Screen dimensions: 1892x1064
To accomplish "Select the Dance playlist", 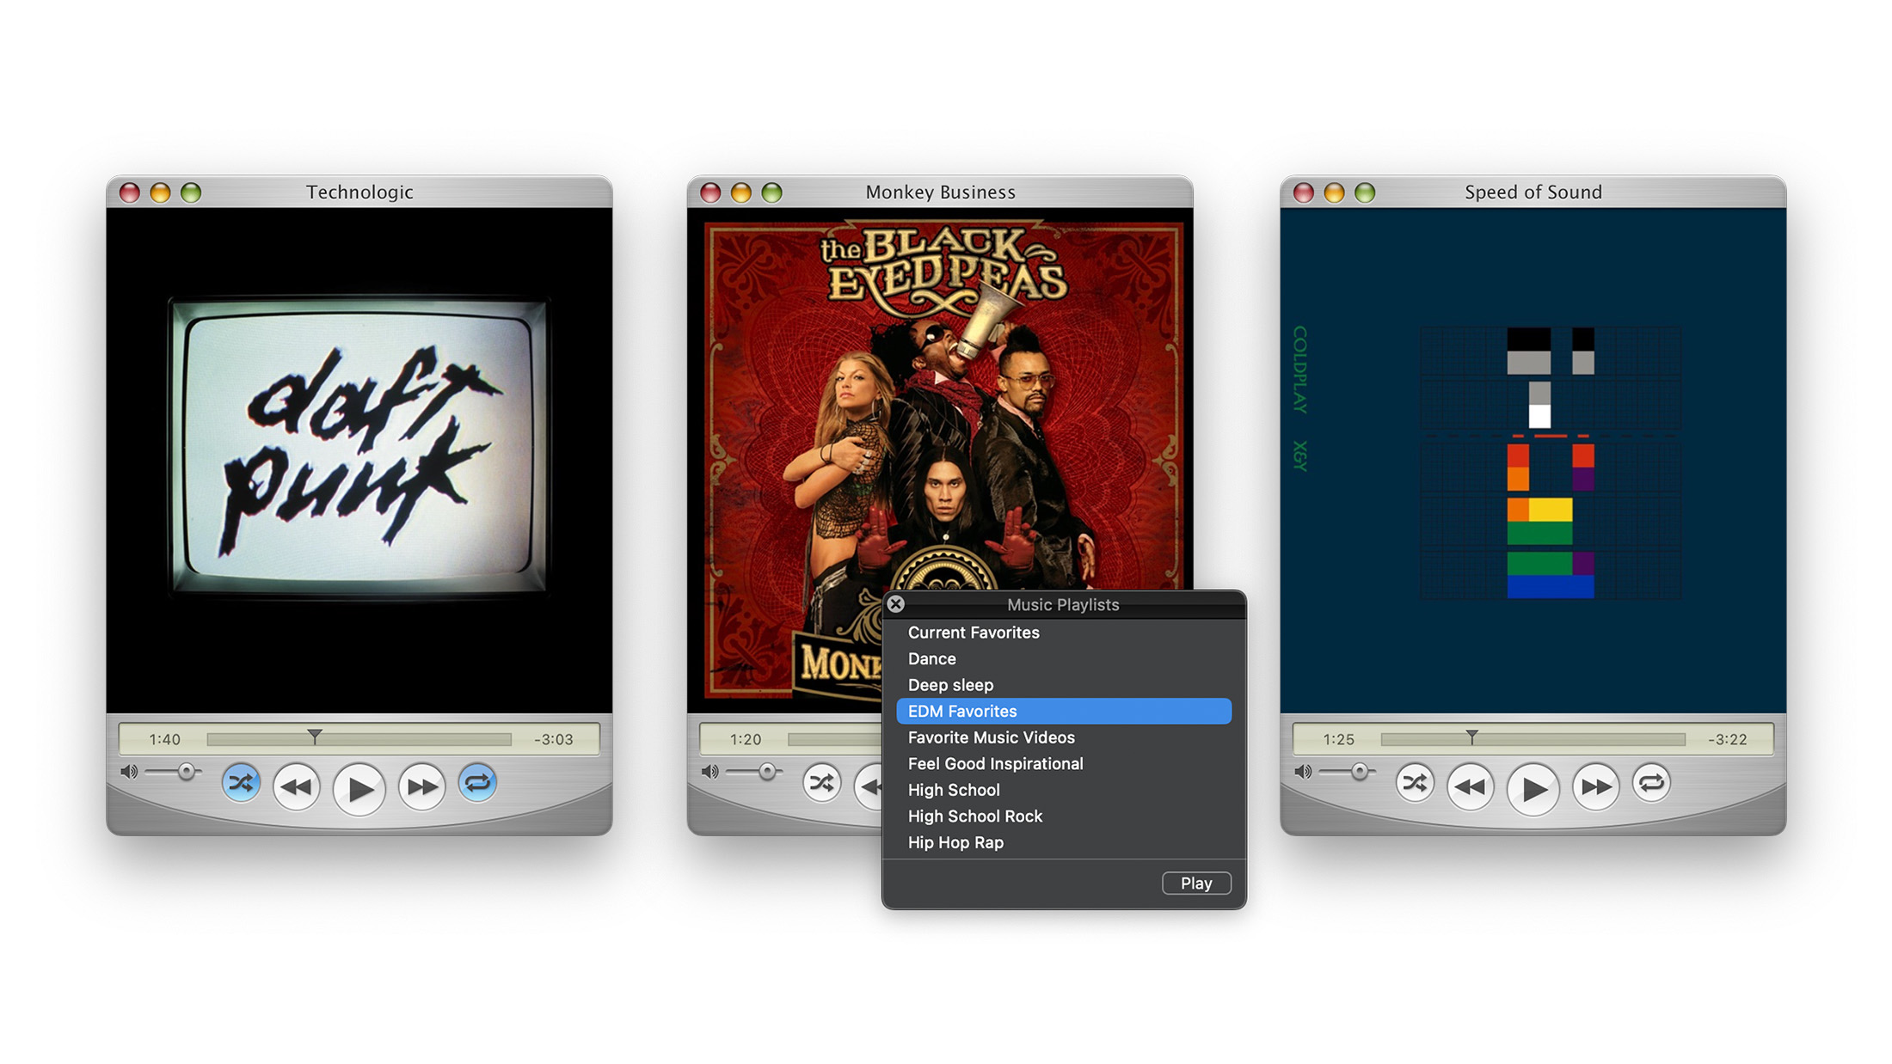I will pyautogui.click(x=1064, y=659).
